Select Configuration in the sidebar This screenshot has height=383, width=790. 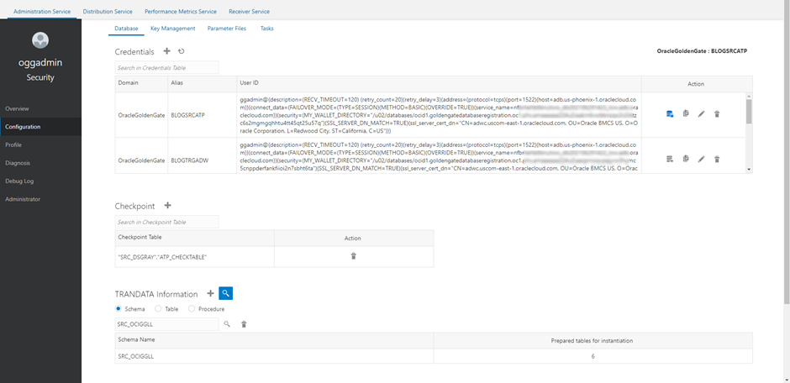pyautogui.click(x=40, y=127)
